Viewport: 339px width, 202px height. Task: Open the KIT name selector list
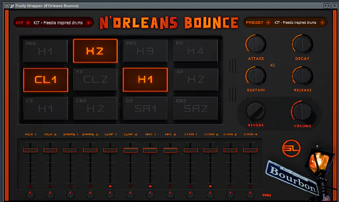[58, 23]
